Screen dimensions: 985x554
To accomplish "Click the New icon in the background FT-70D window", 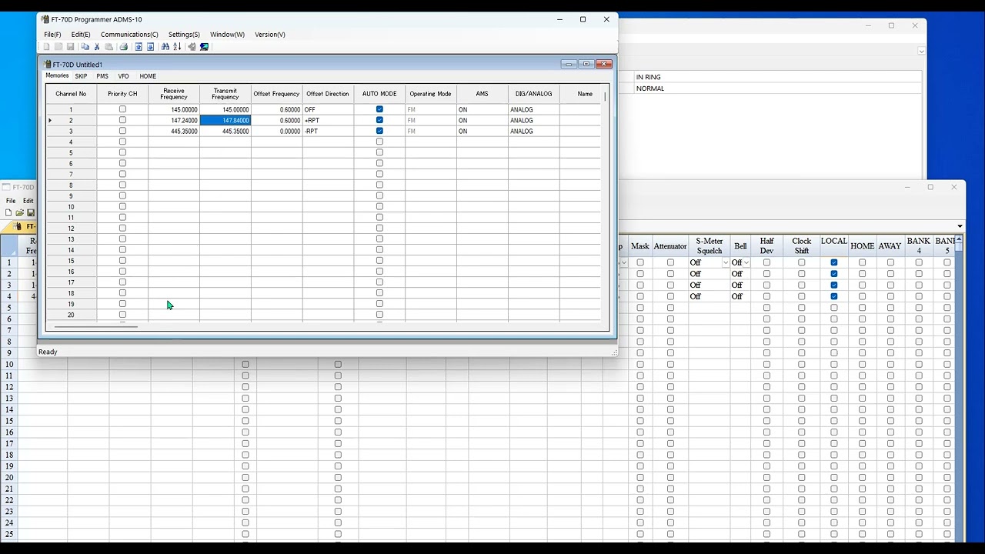I will 8,213.
